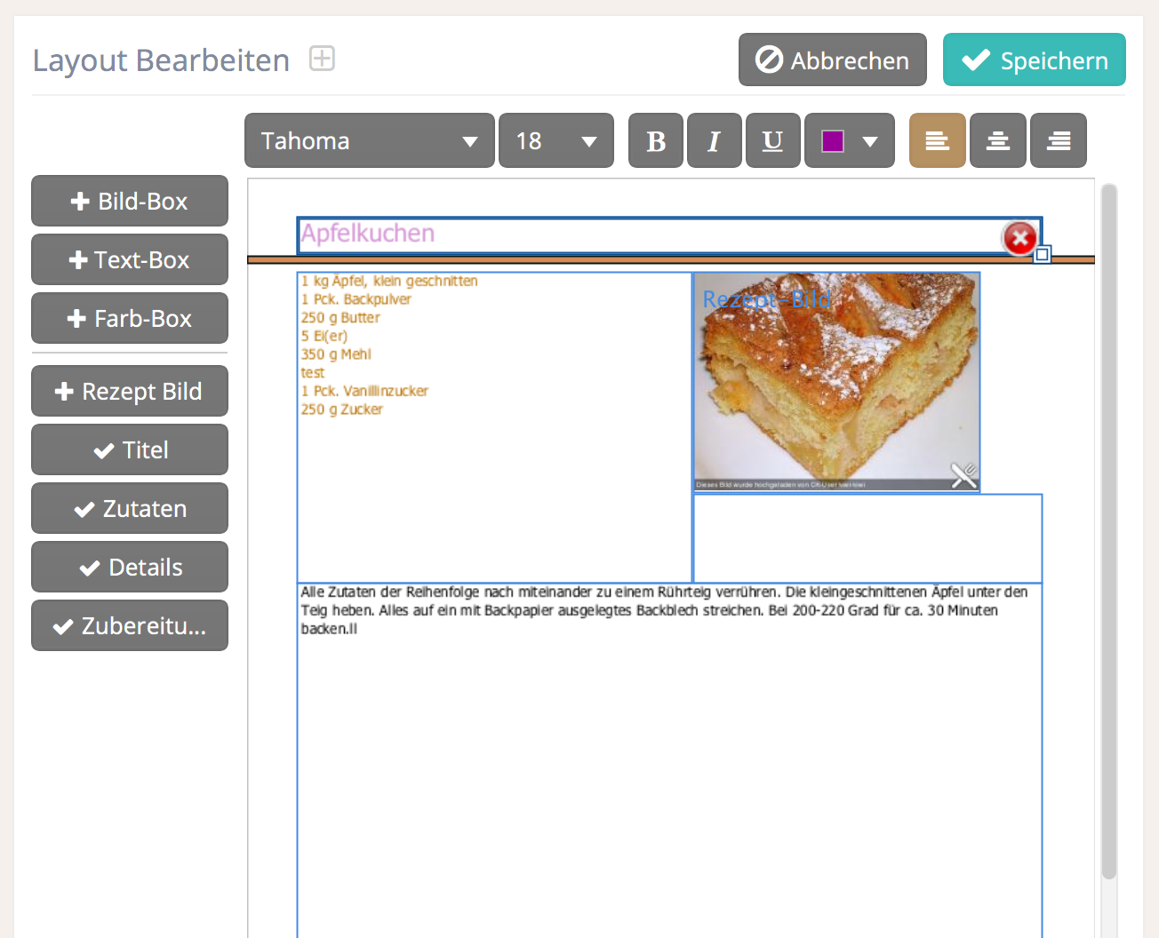Add a new Bild-Box
This screenshot has height=938, width=1159.
pos(130,202)
